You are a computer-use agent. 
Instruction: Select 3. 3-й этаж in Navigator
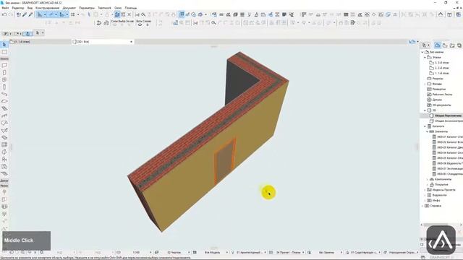pyautogui.click(x=441, y=63)
